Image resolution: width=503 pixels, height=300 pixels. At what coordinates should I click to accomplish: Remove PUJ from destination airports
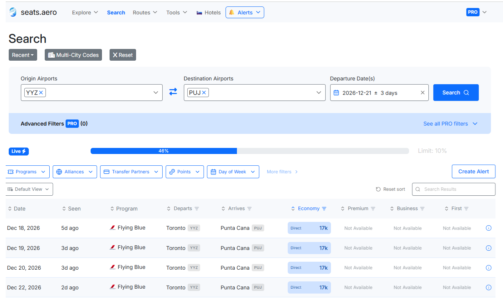coord(204,93)
